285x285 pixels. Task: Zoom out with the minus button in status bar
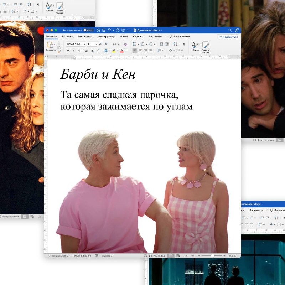pos(199,256)
